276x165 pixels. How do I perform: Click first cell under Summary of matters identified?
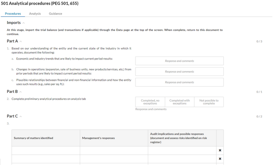(46, 151)
